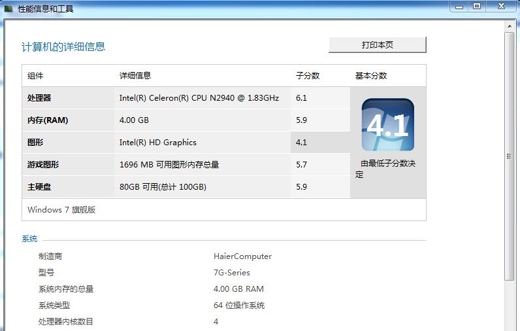This screenshot has height=331, width=520.
Task: Minimize the 性能信息和工具 window
Action: [x=459, y=7]
